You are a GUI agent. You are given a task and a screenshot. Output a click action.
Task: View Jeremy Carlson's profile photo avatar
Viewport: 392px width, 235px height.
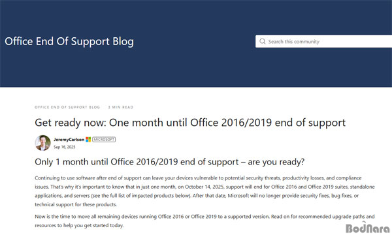[42, 143]
